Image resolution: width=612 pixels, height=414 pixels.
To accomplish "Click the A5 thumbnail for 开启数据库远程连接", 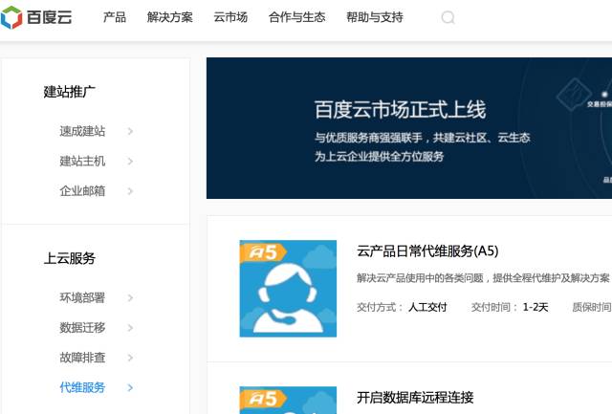I will pos(288,400).
